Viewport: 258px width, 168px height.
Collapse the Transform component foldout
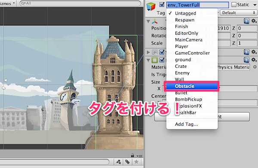[148, 21]
